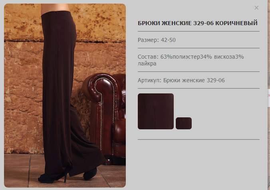
Task: Click the '63%полиэстер34%' composition text
Action: (x=186, y=57)
